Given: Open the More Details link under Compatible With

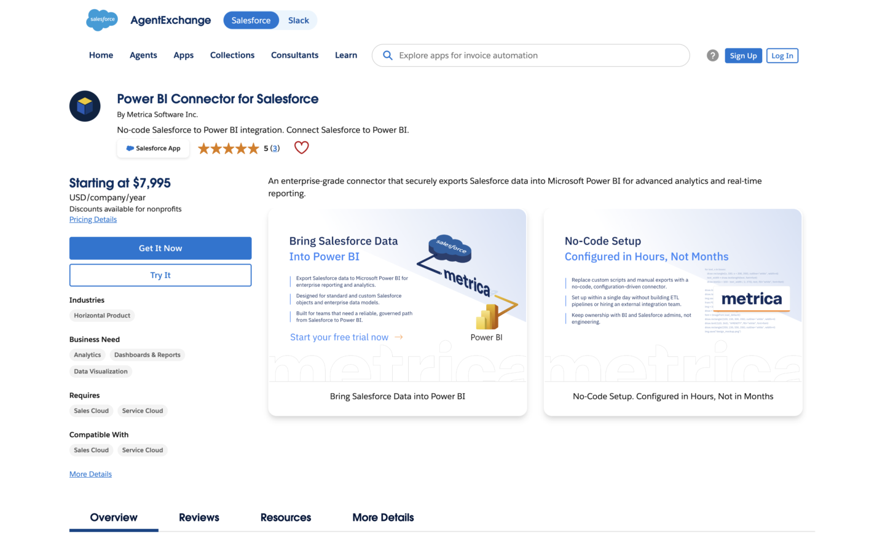Looking at the screenshot, I should click(90, 474).
